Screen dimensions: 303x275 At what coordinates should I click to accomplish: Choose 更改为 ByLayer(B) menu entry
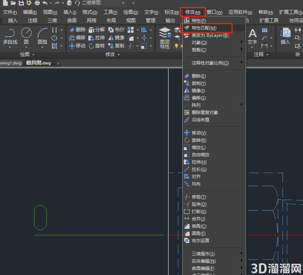coord(214,35)
